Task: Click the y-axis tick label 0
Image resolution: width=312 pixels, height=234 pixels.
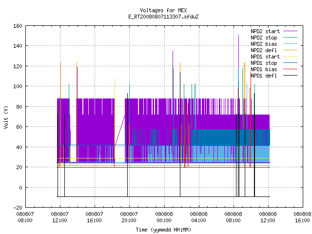Action: tap(20, 188)
